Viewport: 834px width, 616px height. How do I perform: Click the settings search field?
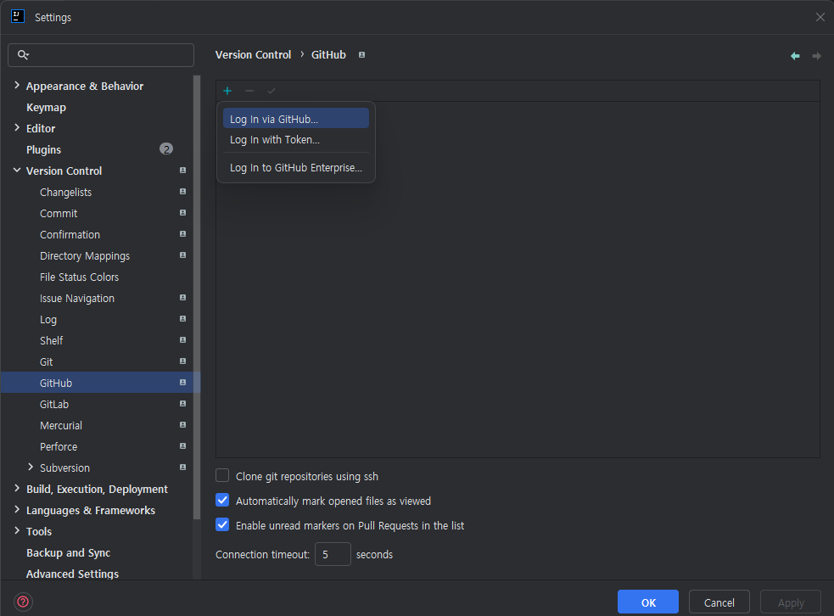point(101,55)
